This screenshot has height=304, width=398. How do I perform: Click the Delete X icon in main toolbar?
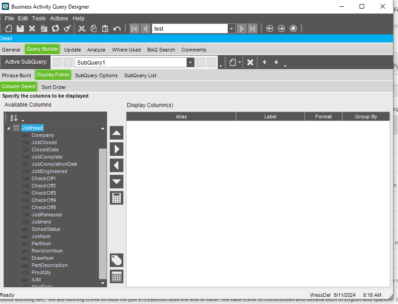(32, 28)
